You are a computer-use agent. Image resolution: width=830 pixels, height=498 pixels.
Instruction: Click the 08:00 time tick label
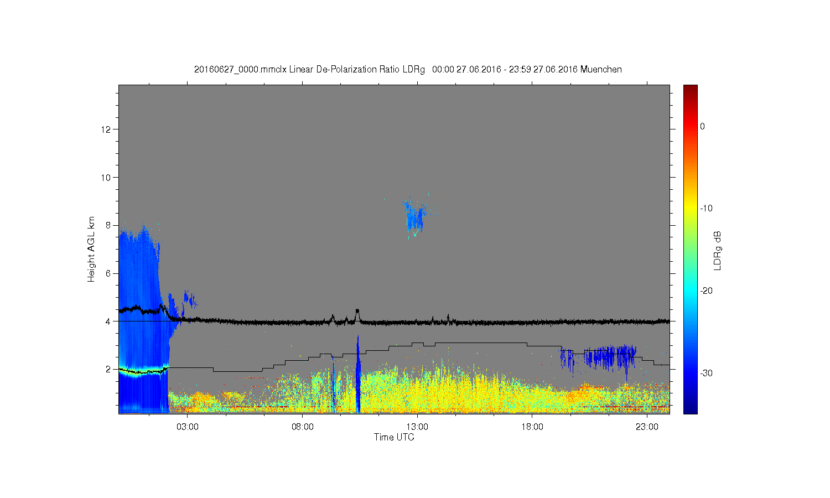tap(303, 427)
